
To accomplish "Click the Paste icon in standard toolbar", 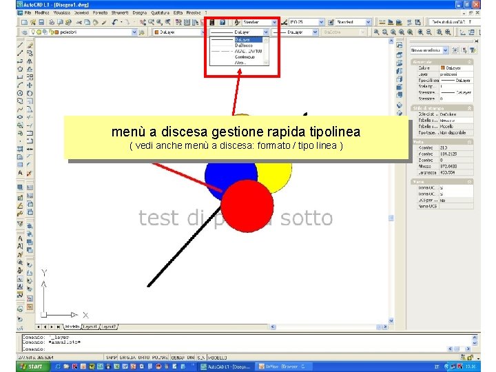I will 95,22.
